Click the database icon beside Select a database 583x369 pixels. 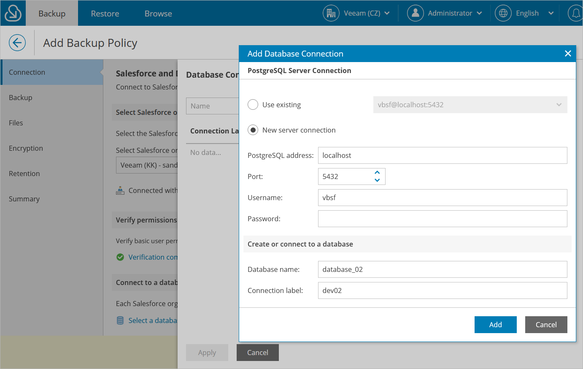click(x=120, y=320)
